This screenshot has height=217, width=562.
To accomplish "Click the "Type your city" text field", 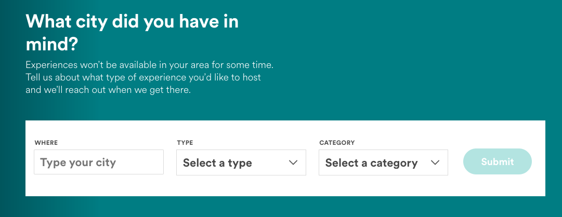I will (99, 162).
